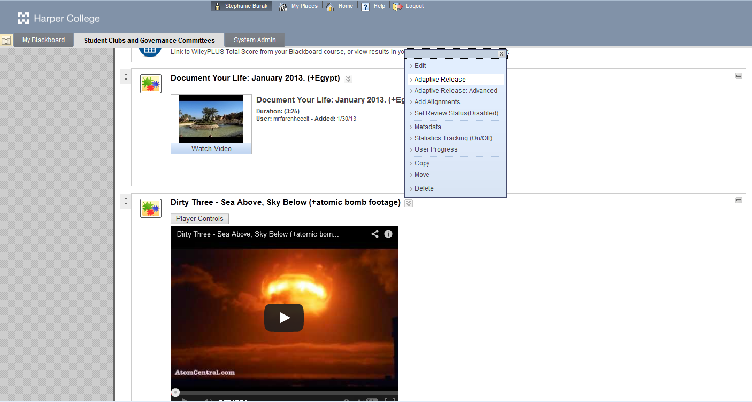Screen dimensions: 752x402
Task: Toggle the yellow tab-collapse icon beside My Blackboard
Action: (x=6, y=41)
